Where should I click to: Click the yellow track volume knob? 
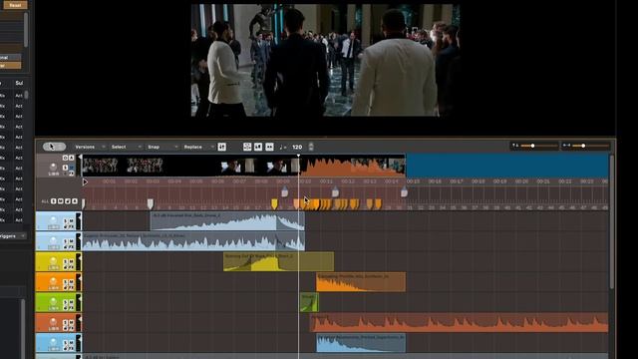coord(53,260)
